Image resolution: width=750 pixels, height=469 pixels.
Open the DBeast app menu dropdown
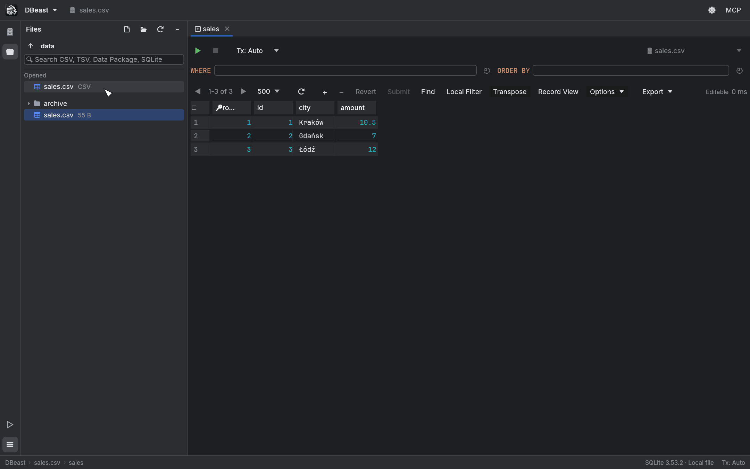(x=41, y=10)
